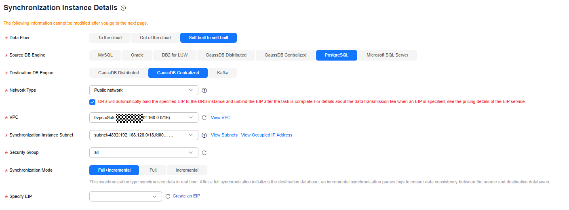The width and height of the screenshot is (569, 210).
Task: Select To the cloud data flow
Action: (110, 38)
